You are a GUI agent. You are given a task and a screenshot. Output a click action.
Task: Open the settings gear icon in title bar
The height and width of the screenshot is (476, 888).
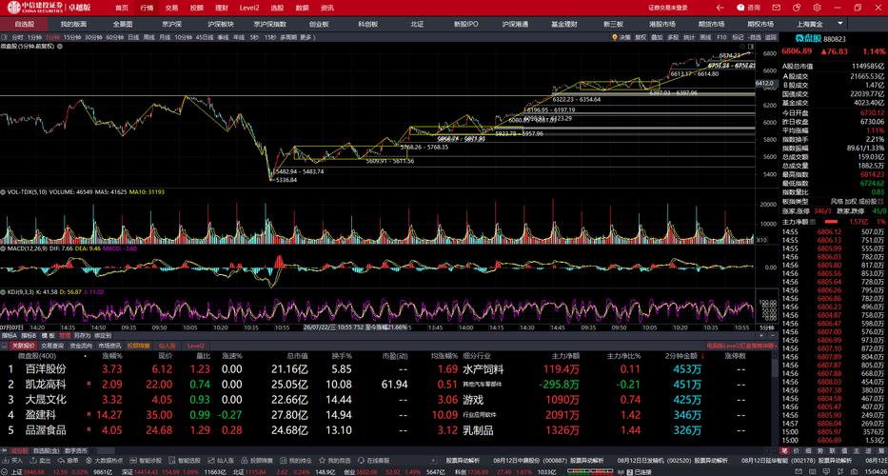(x=817, y=8)
